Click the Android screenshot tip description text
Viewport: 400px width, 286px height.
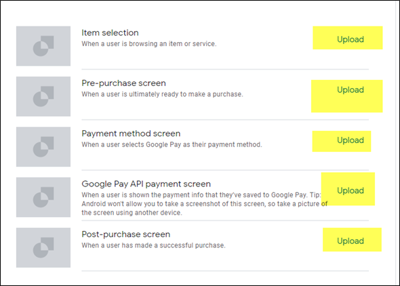[x=204, y=204]
